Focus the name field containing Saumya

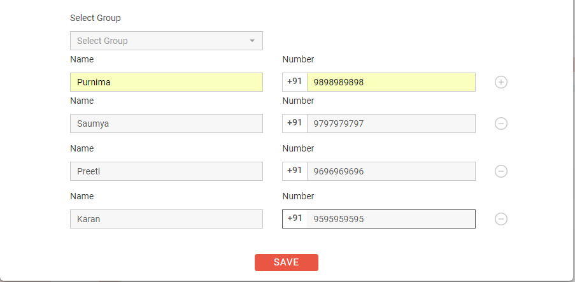point(166,123)
